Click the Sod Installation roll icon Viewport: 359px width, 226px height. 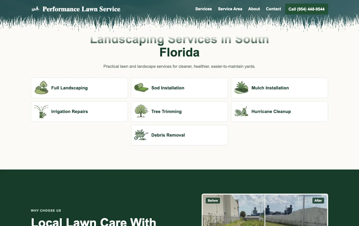click(x=141, y=88)
